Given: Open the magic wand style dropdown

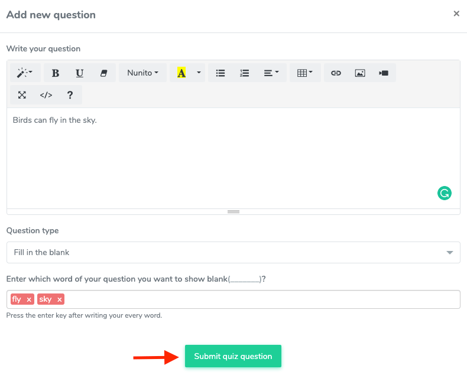Looking at the screenshot, I should [25, 73].
